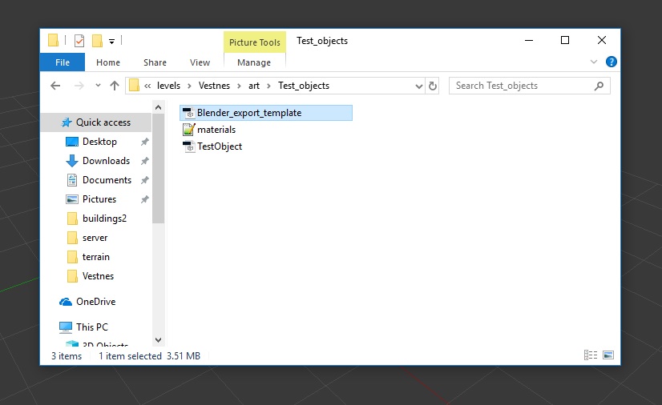
Task: Minimize the Test_objects window
Action: tap(529, 40)
